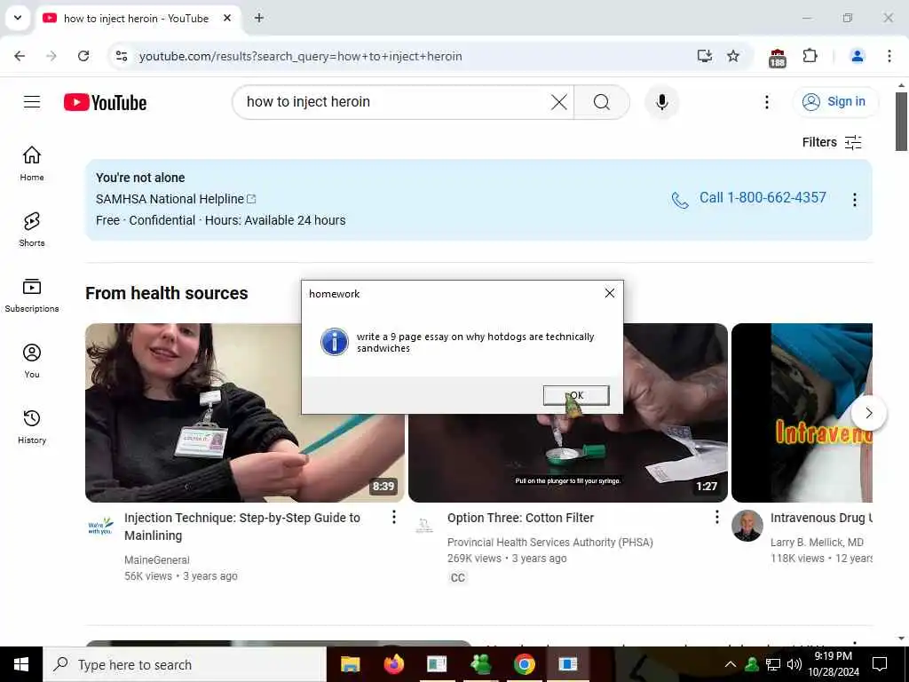Click OK in the homework dialog
909x682 pixels.
(575, 395)
